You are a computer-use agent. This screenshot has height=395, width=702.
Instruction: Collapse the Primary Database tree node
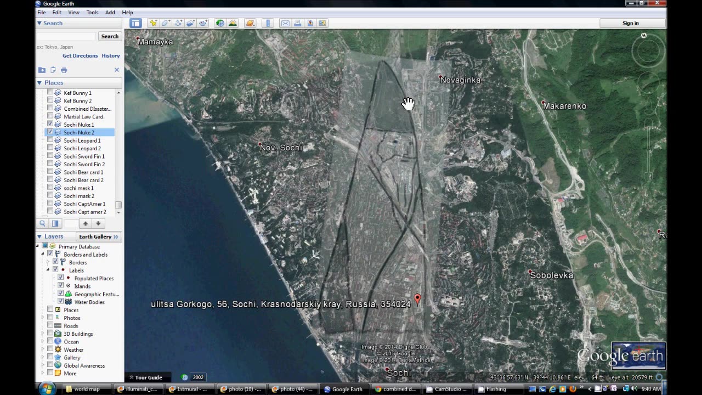coord(38,246)
